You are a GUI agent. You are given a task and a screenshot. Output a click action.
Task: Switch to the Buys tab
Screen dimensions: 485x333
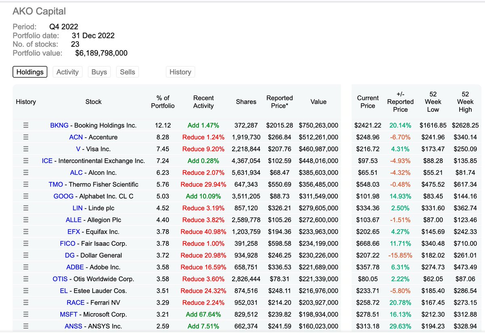pyautogui.click(x=99, y=72)
